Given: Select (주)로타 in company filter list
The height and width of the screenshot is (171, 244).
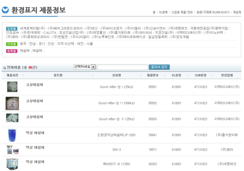Looking at the screenshot, I should (x=12, y=37).
